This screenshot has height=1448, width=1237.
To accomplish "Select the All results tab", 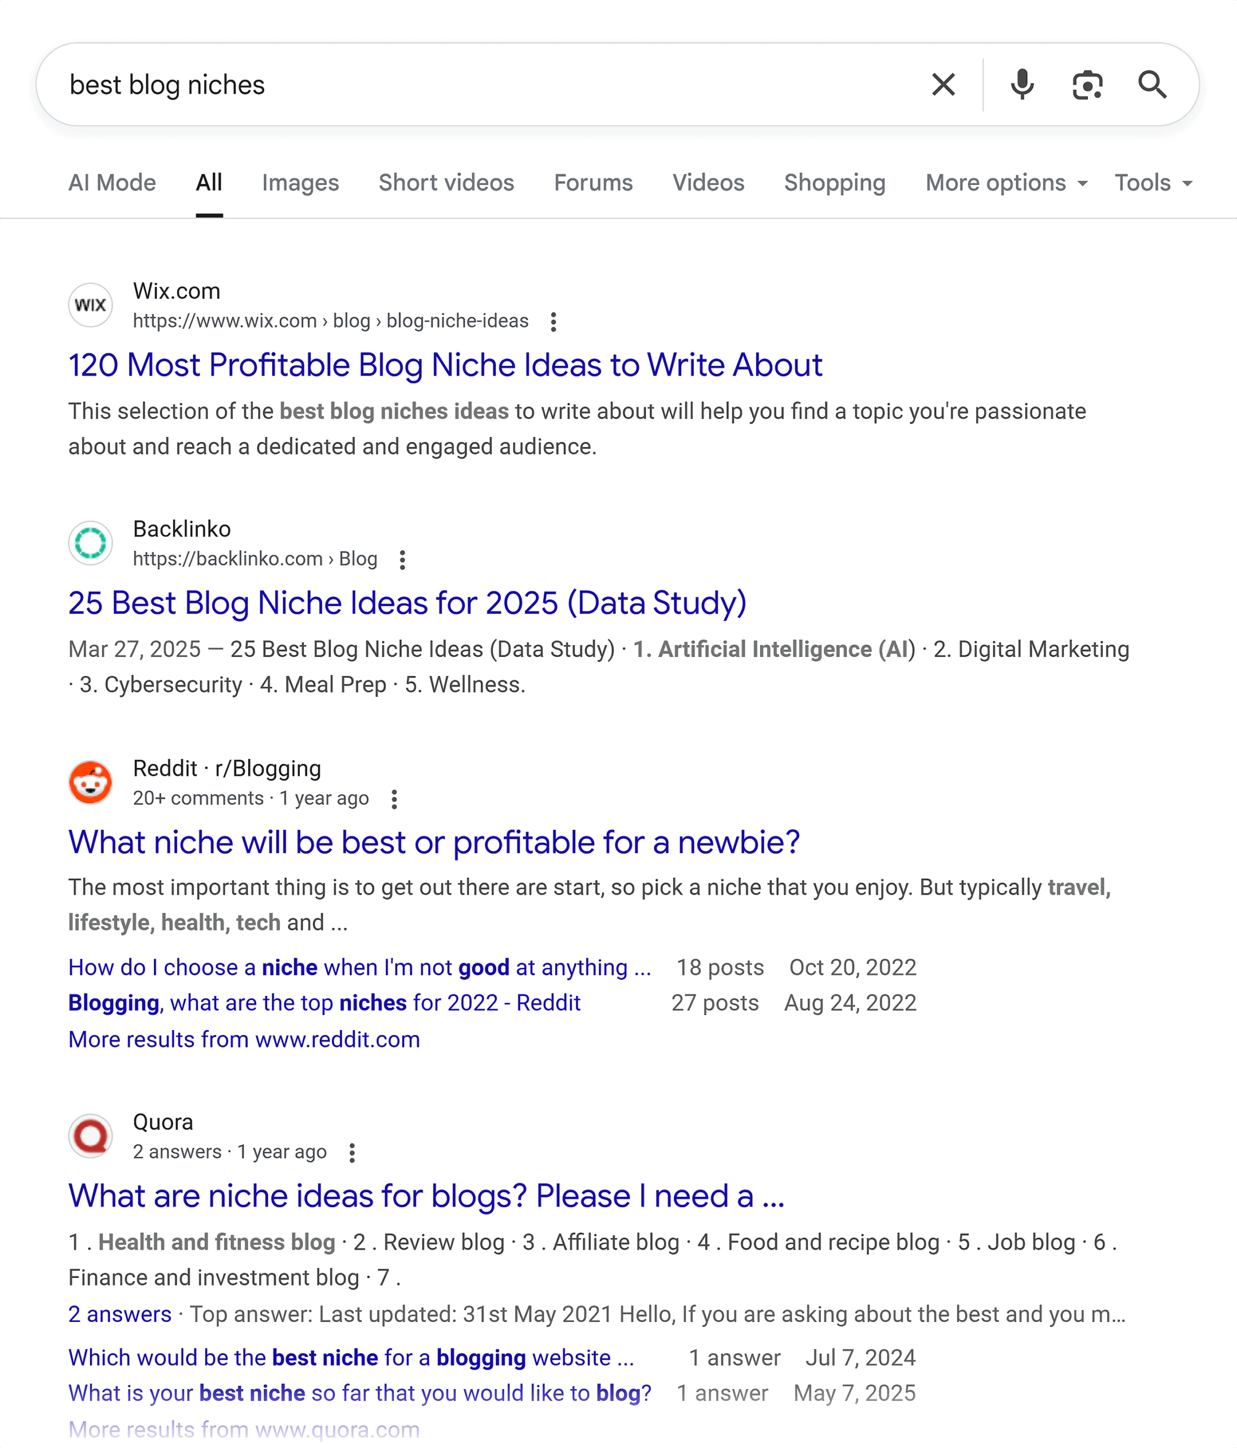I will 209,182.
